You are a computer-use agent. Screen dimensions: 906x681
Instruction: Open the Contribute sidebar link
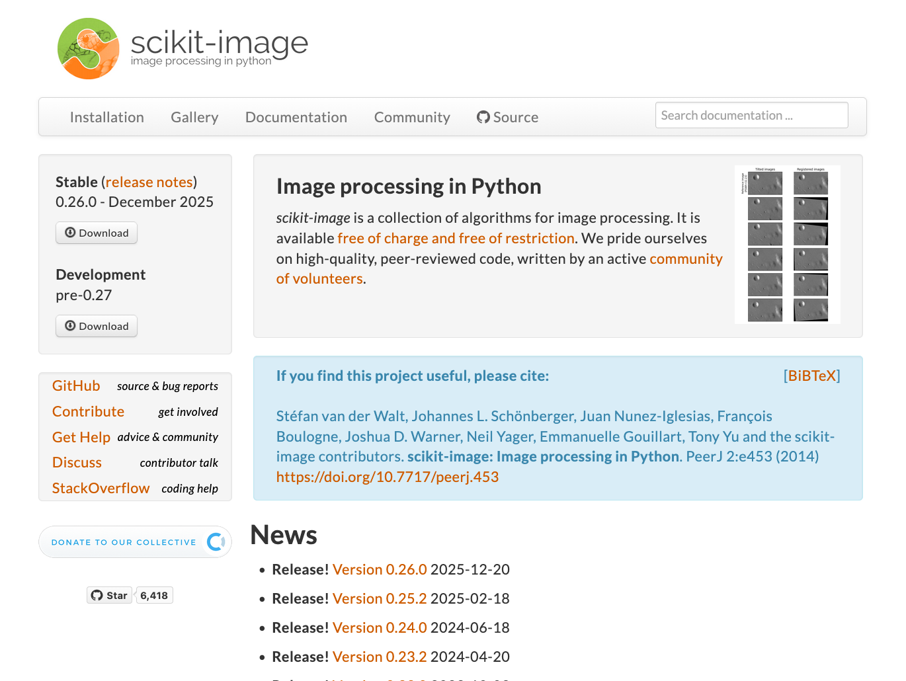pos(89,412)
